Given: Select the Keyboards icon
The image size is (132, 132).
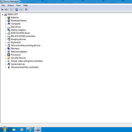Looking at the screenshot, I should coord(9,43).
